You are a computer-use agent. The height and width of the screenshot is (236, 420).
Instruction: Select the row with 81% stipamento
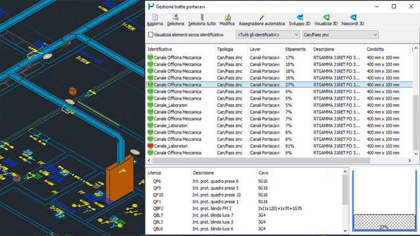pos(280,146)
